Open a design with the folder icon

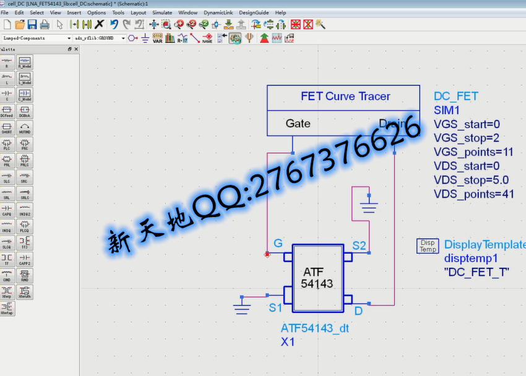pos(20,25)
